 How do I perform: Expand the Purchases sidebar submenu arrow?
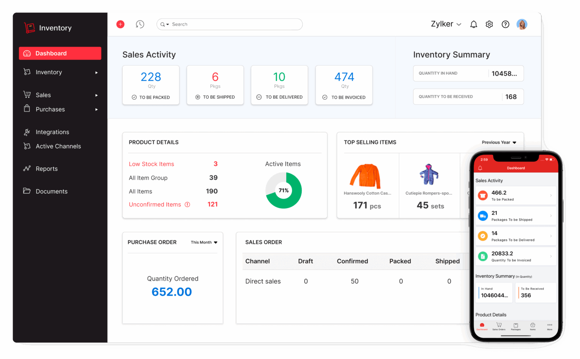click(x=97, y=109)
